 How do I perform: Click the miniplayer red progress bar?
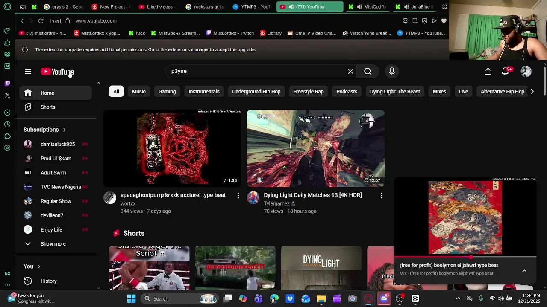[x=465, y=257]
